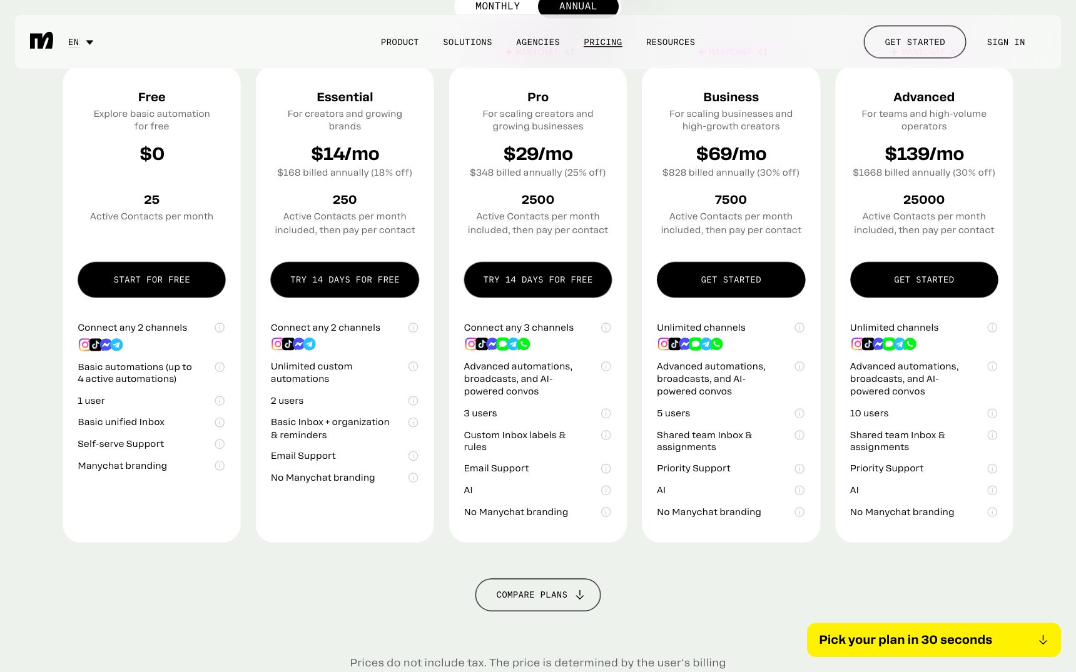The image size is (1076, 672).
Task: Click Instagram channel icon in Free plan
Action: (84, 344)
